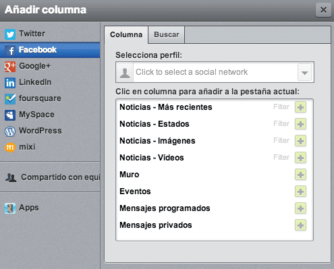334x269 pixels.
Task: Click the 'Mensajes privados' label
Action: click(x=156, y=225)
